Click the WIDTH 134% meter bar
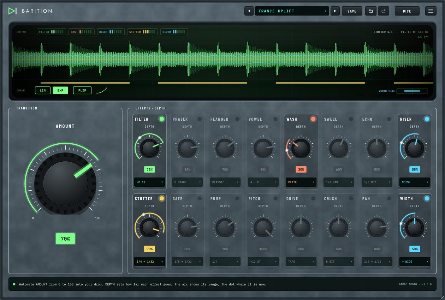The width and height of the screenshot is (445, 300). [412, 91]
